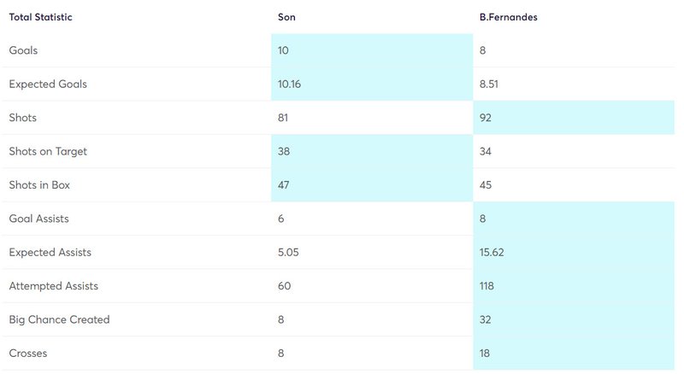Click the Goals row label
Image resolution: width=684 pixels, height=374 pixels.
click(23, 50)
